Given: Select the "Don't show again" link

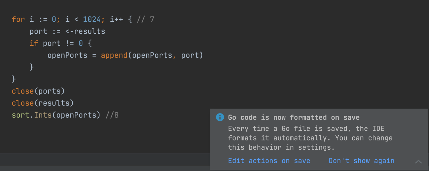Looking at the screenshot, I should (x=362, y=161).
